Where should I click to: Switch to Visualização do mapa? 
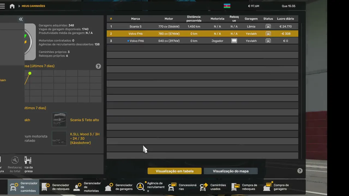231,171
